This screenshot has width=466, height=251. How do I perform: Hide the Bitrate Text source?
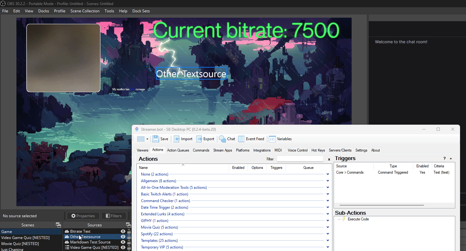[123, 231]
